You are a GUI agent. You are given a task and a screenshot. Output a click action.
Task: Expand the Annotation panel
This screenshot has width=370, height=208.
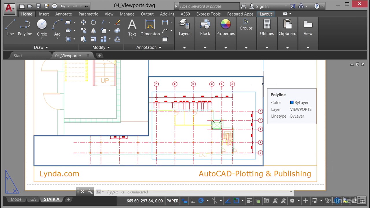[x=149, y=47]
